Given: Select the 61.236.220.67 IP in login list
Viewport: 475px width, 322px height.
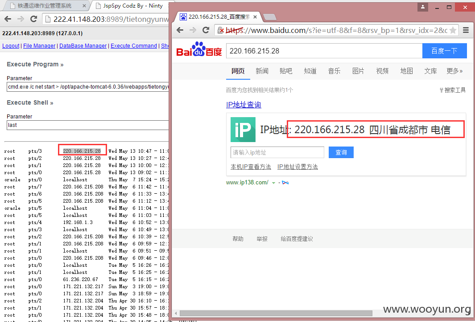Looking at the screenshot, I should tap(81, 279).
